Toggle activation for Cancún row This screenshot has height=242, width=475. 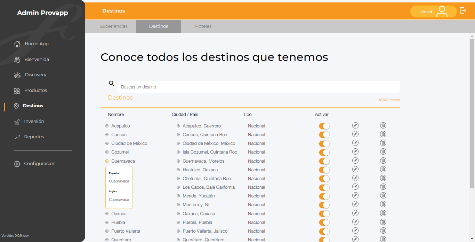point(324,135)
